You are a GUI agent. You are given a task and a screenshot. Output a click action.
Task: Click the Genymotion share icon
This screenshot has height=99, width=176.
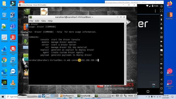click(x=161, y=59)
